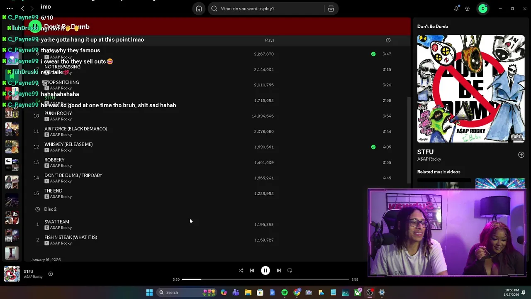Open green bookmark Your Episodes in sidebar

click(x=12, y=76)
